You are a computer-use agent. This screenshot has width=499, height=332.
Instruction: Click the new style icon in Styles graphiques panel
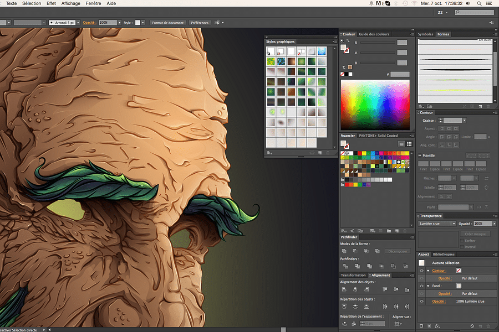tap(320, 153)
